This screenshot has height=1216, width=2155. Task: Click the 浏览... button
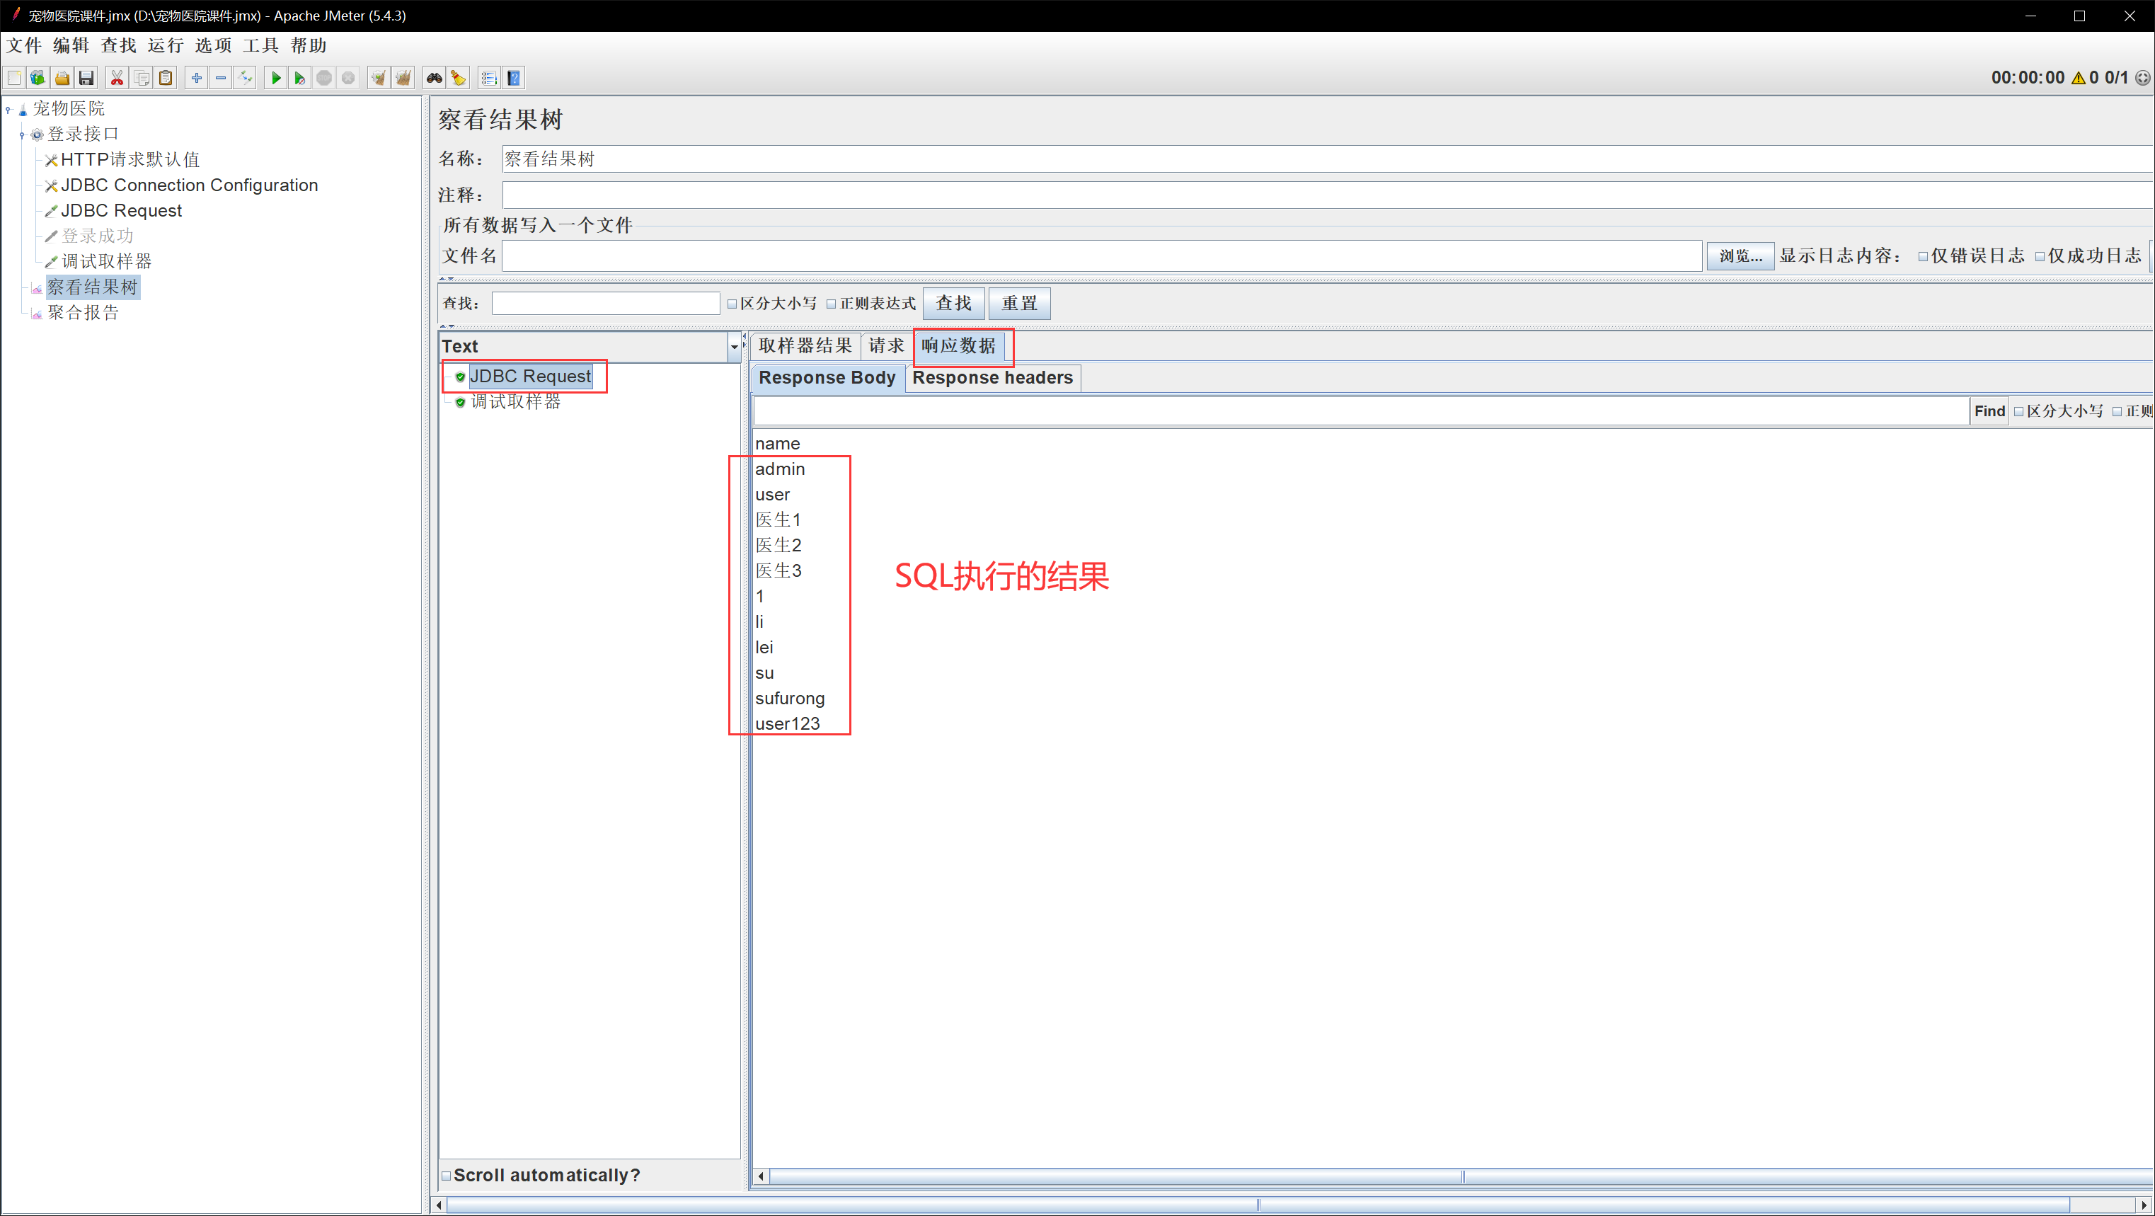(1740, 256)
